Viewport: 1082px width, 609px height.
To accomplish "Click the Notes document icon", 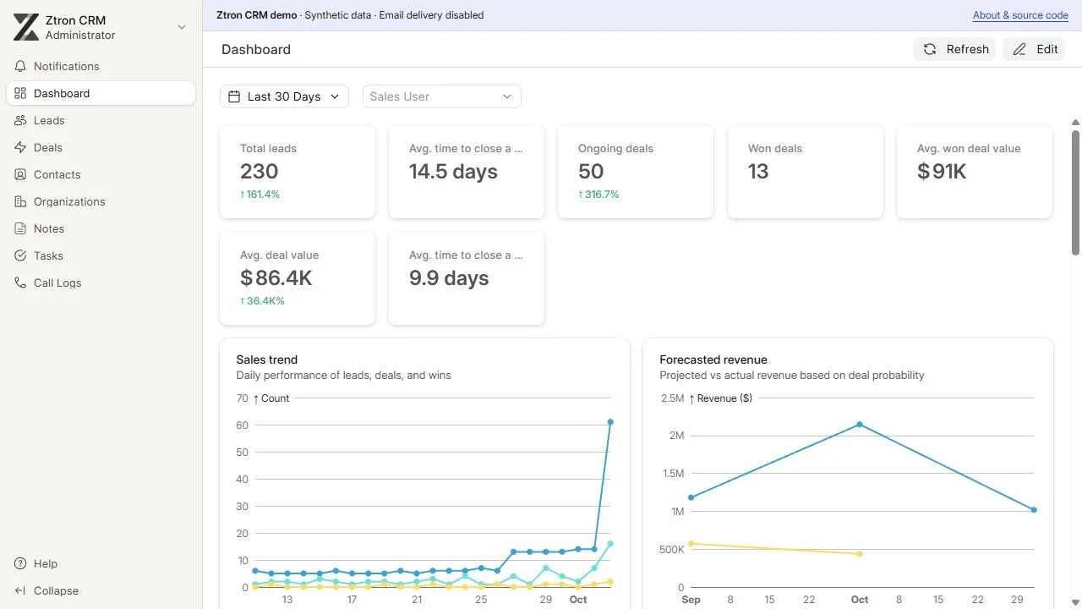I will point(20,228).
